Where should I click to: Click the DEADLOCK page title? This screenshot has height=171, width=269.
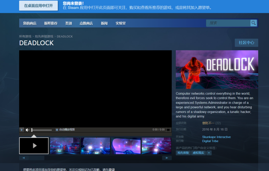tap(36, 43)
